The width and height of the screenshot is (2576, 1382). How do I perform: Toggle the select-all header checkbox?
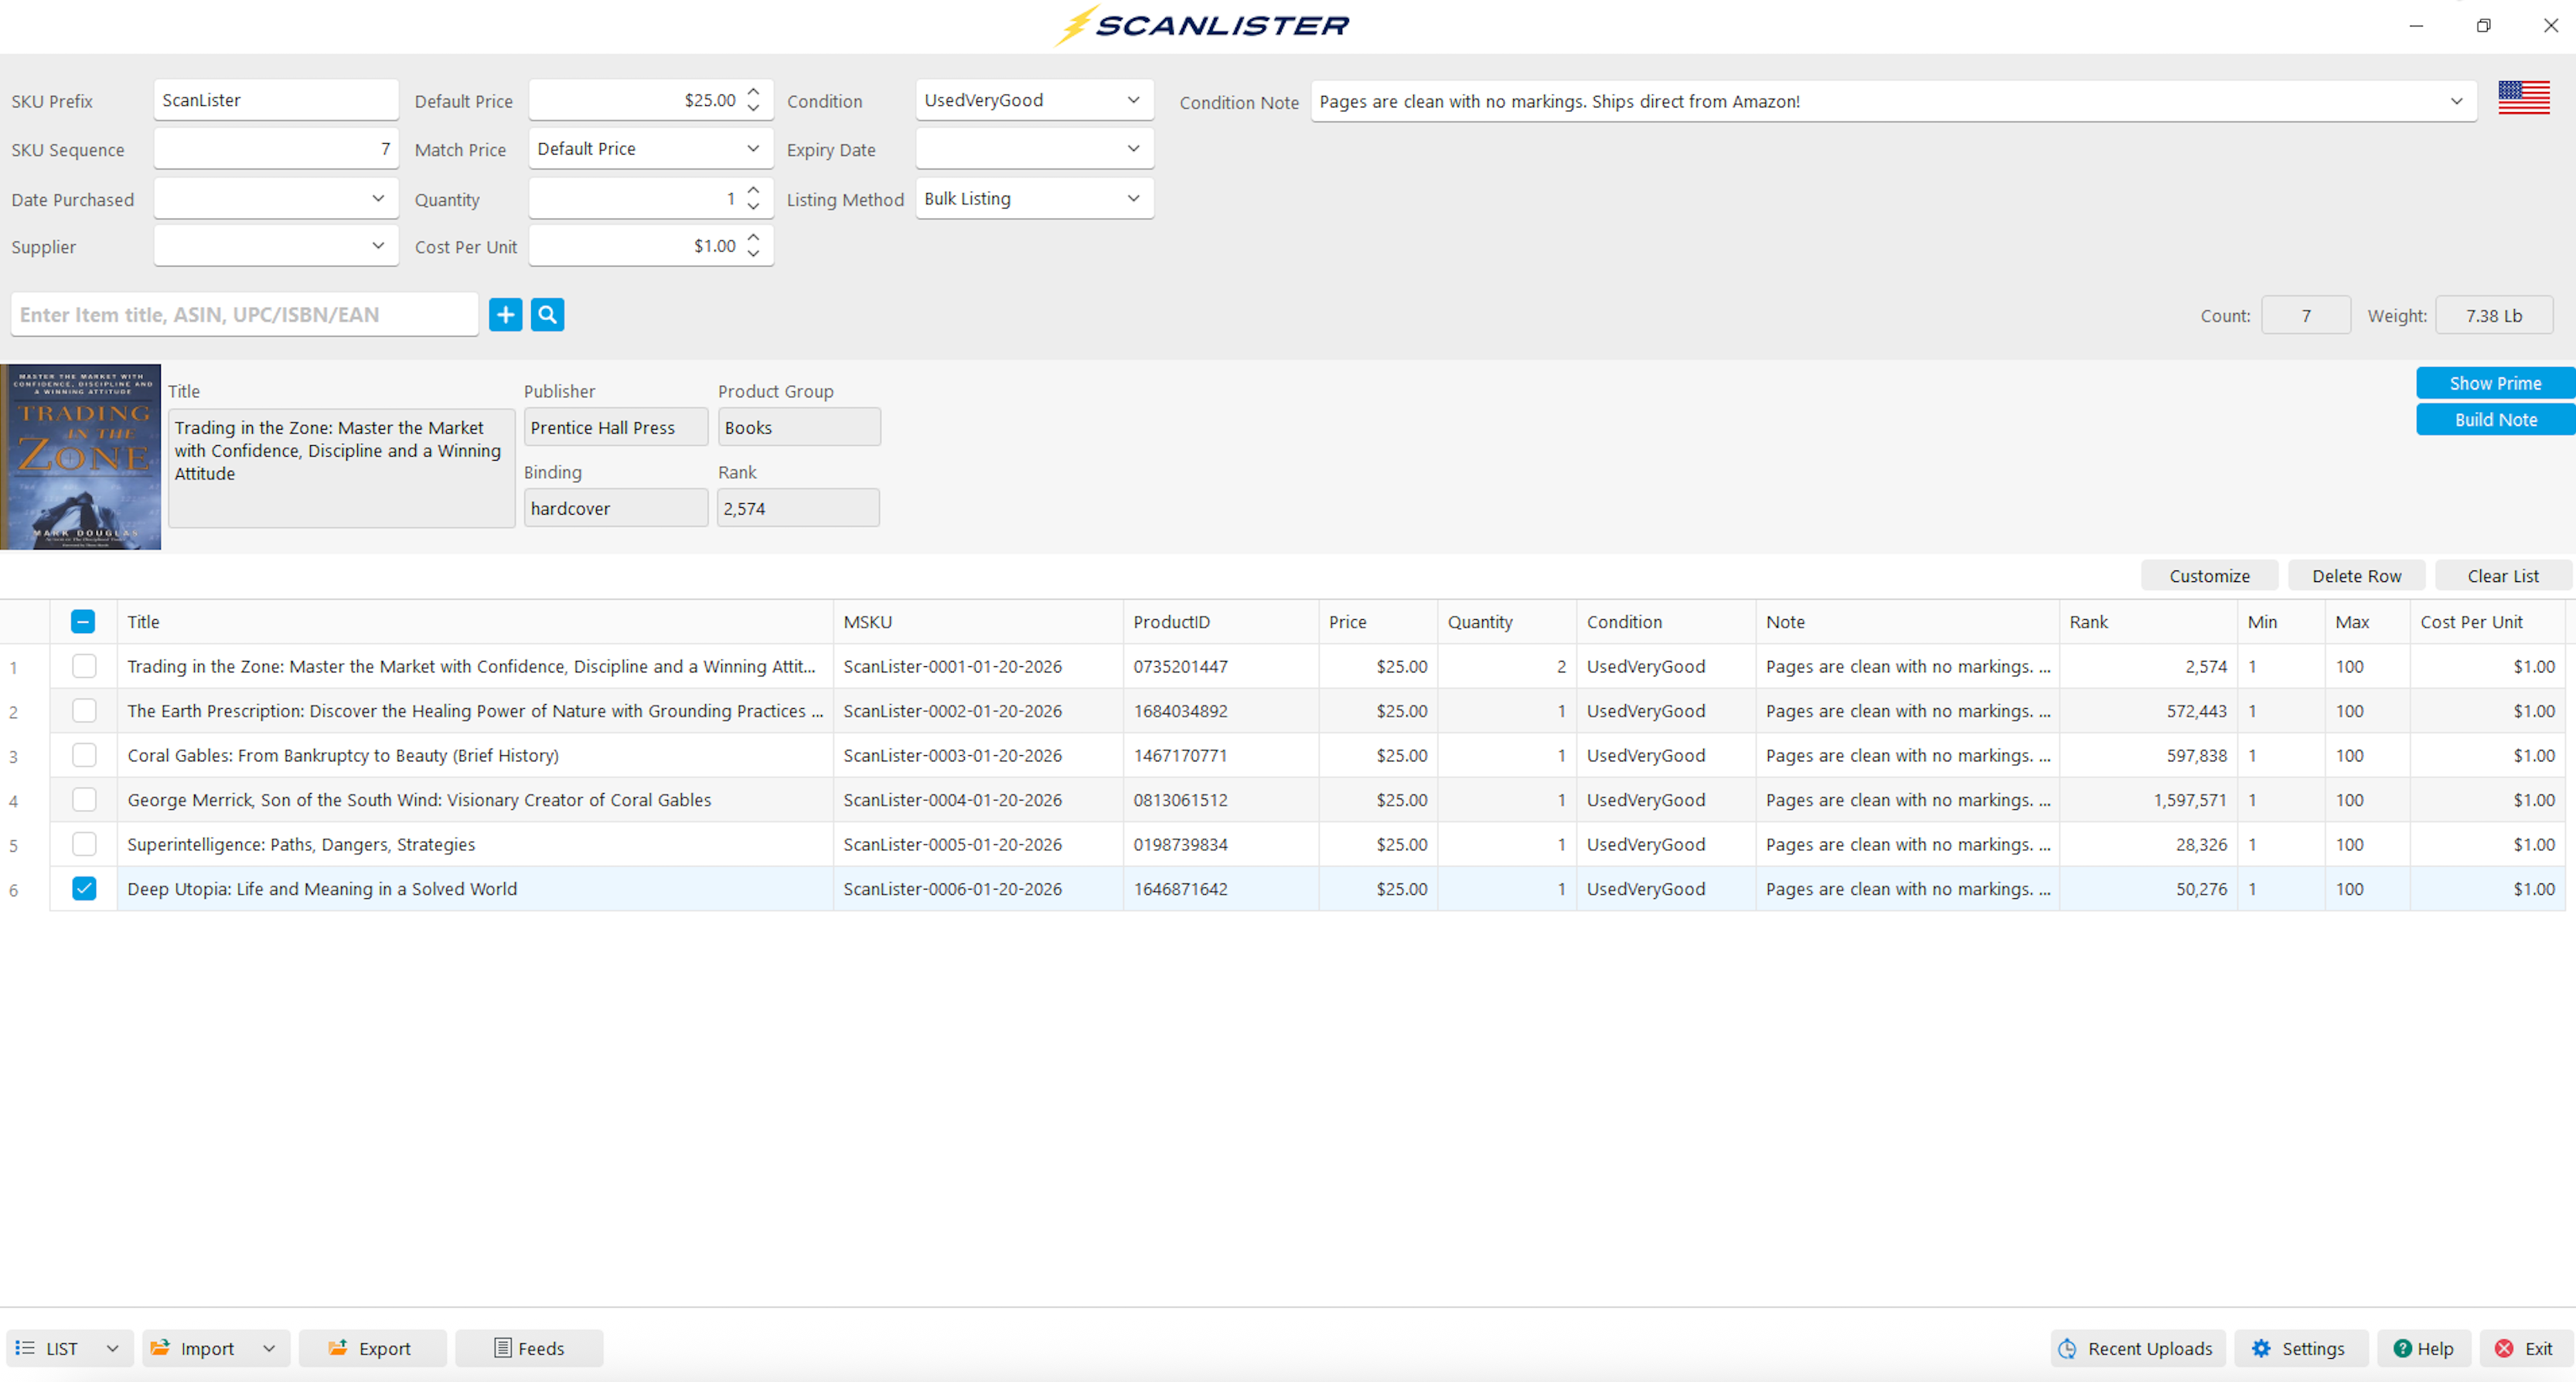(x=83, y=621)
